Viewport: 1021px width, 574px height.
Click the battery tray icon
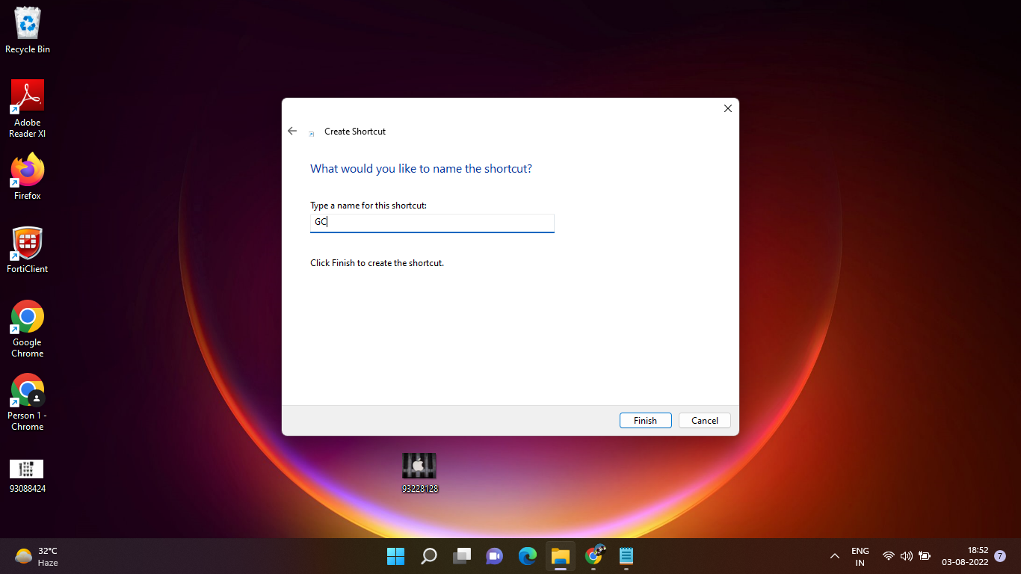coord(925,556)
